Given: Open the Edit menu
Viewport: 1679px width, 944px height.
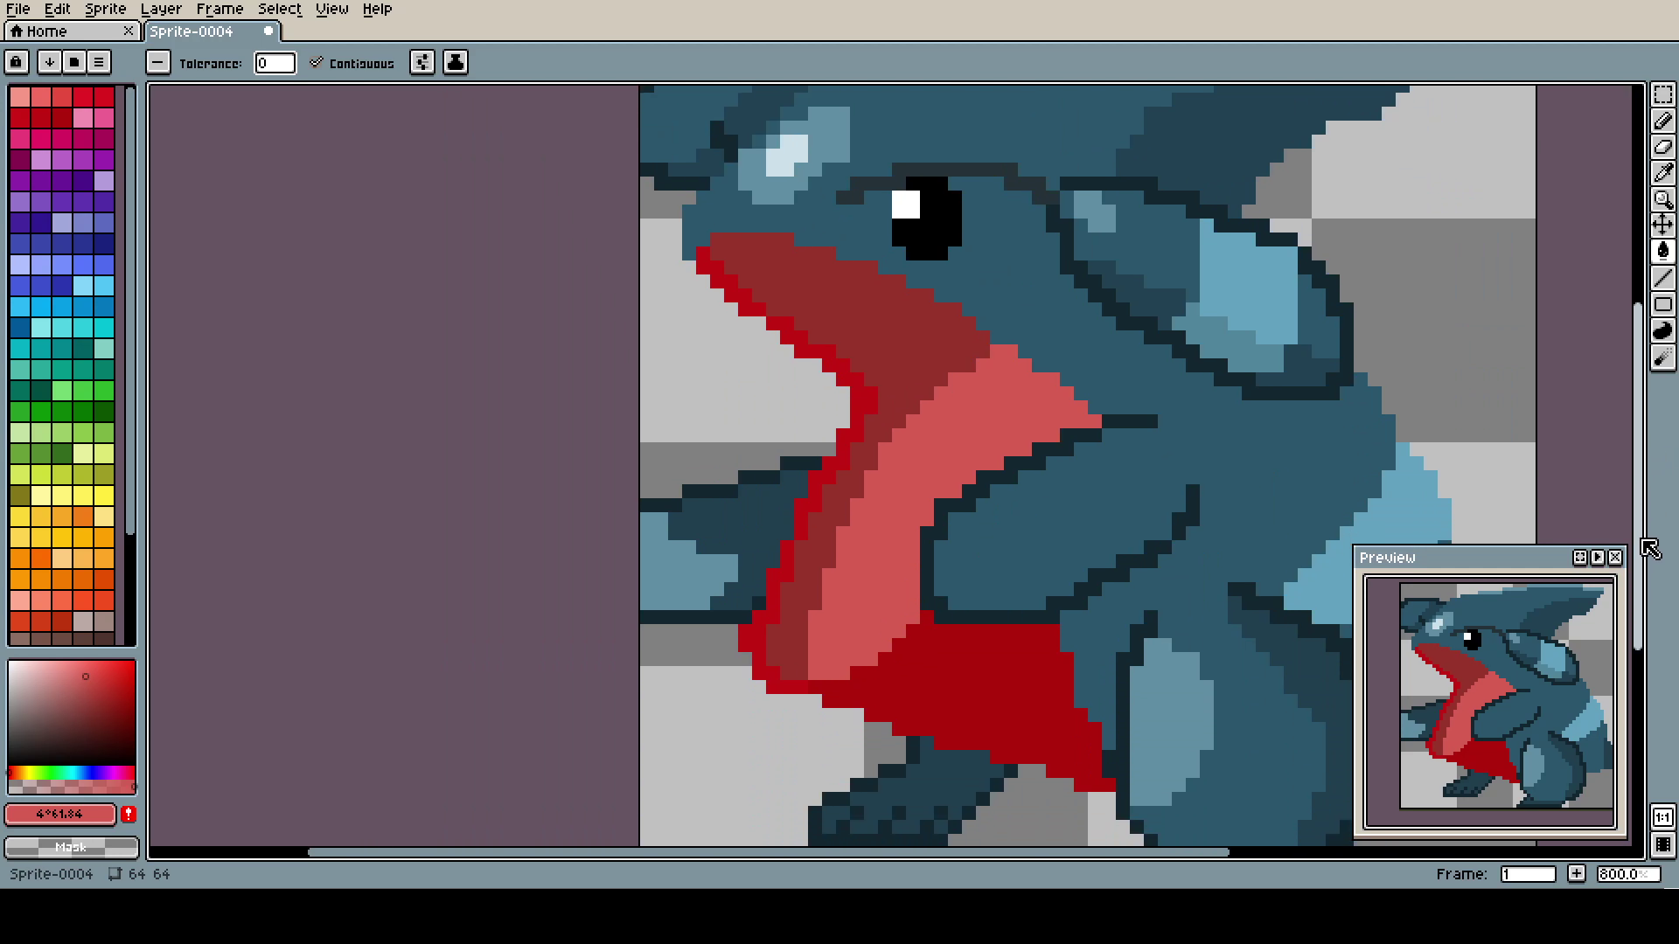Looking at the screenshot, I should pos(57,9).
